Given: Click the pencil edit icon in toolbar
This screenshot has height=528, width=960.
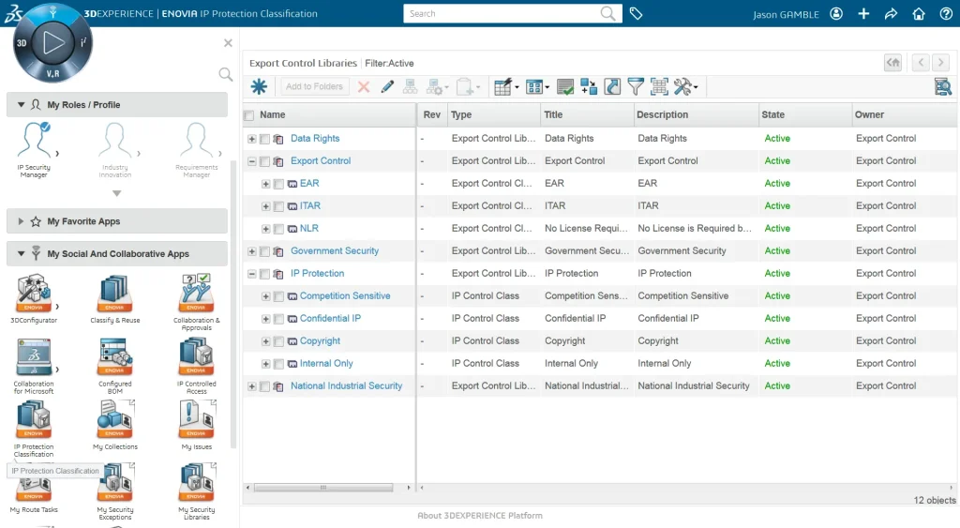Looking at the screenshot, I should pyautogui.click(x=387, y=87).
